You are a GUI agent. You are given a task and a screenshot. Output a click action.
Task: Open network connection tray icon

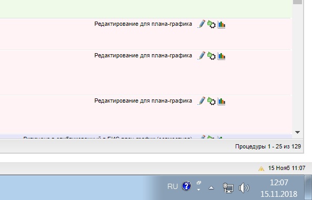(228, 188)
